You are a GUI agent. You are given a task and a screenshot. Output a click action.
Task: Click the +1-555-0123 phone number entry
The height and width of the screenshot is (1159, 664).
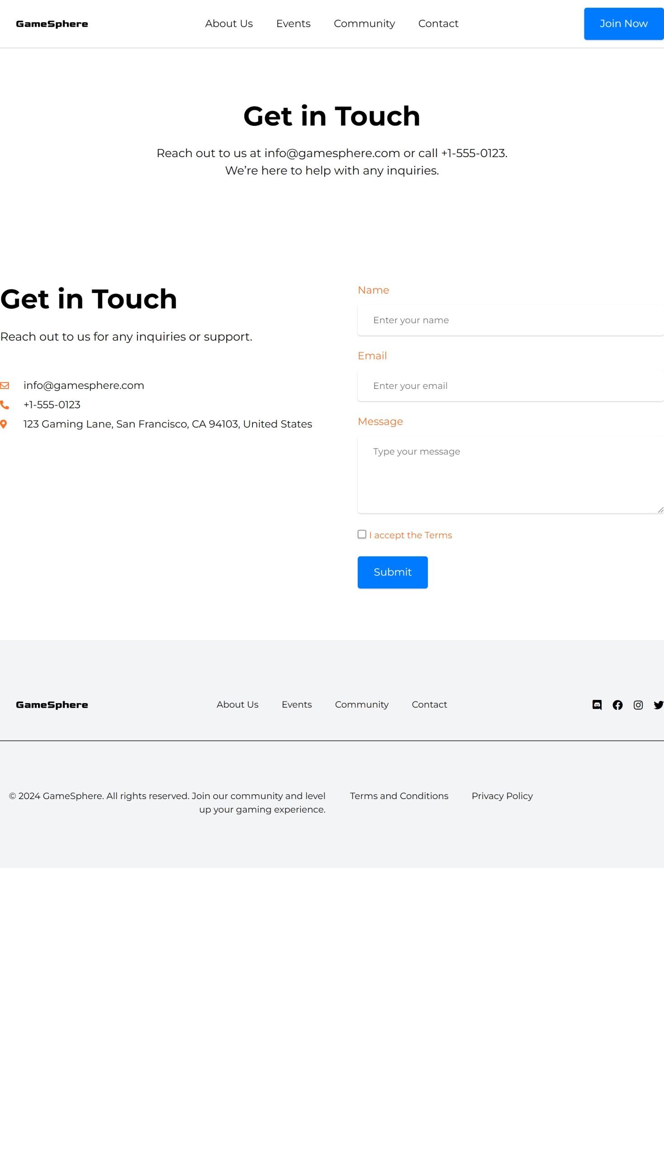pos(52,404)
